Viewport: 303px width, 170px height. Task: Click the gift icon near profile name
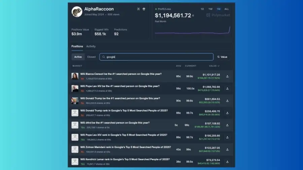coord(144,9)
